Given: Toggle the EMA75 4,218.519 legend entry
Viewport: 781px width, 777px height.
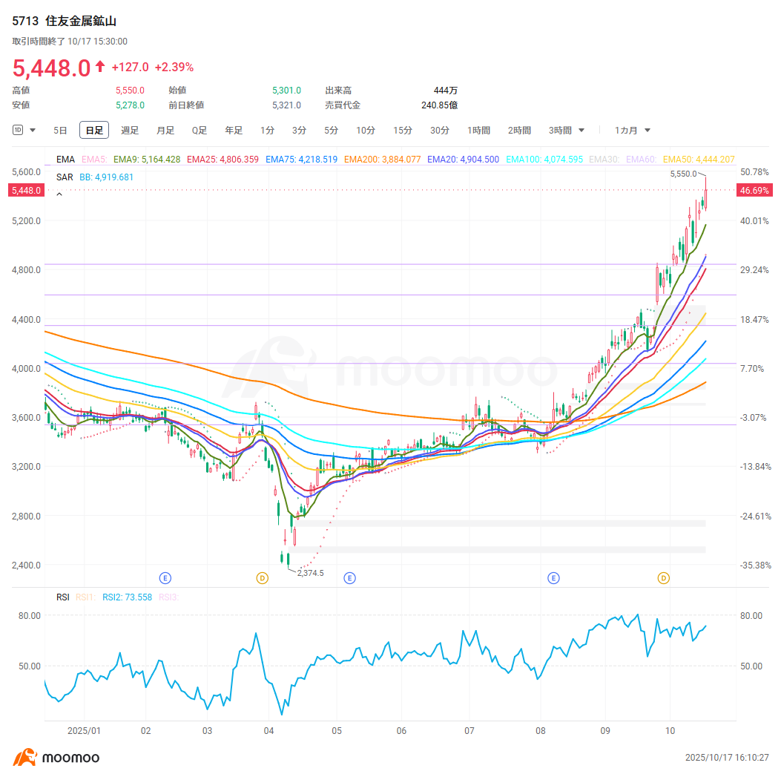Looking at the screenshot, I should pos(301,160).
